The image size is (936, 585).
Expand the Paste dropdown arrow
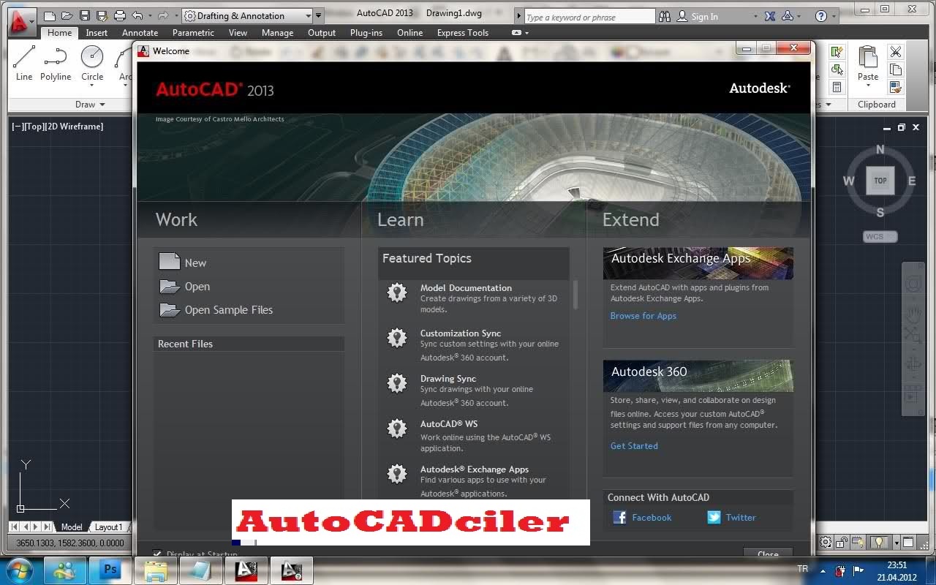868,86
